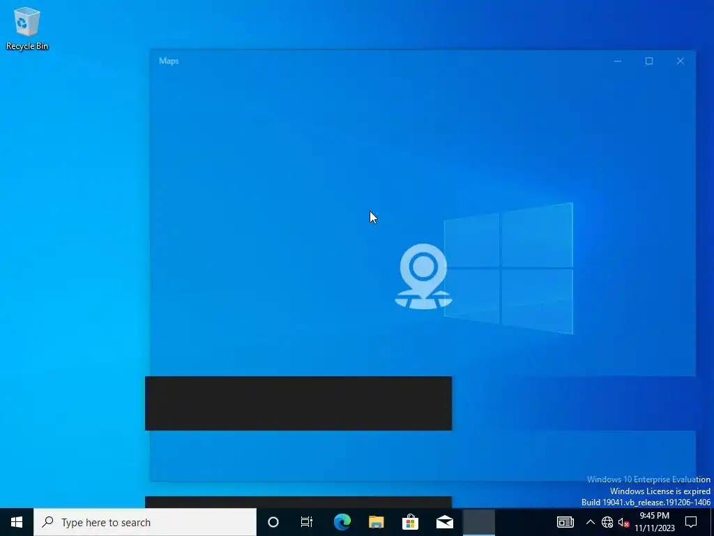Image resolution: width=714 pixels, height=536 pixels.
Task: Open the network status tray icon
Action: click(x=607, y=522)
